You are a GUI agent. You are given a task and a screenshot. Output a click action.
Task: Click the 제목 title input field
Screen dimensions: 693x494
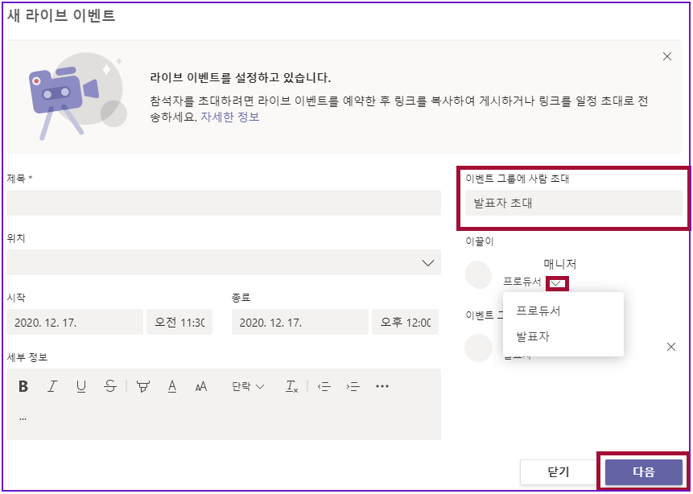point(224,203)
